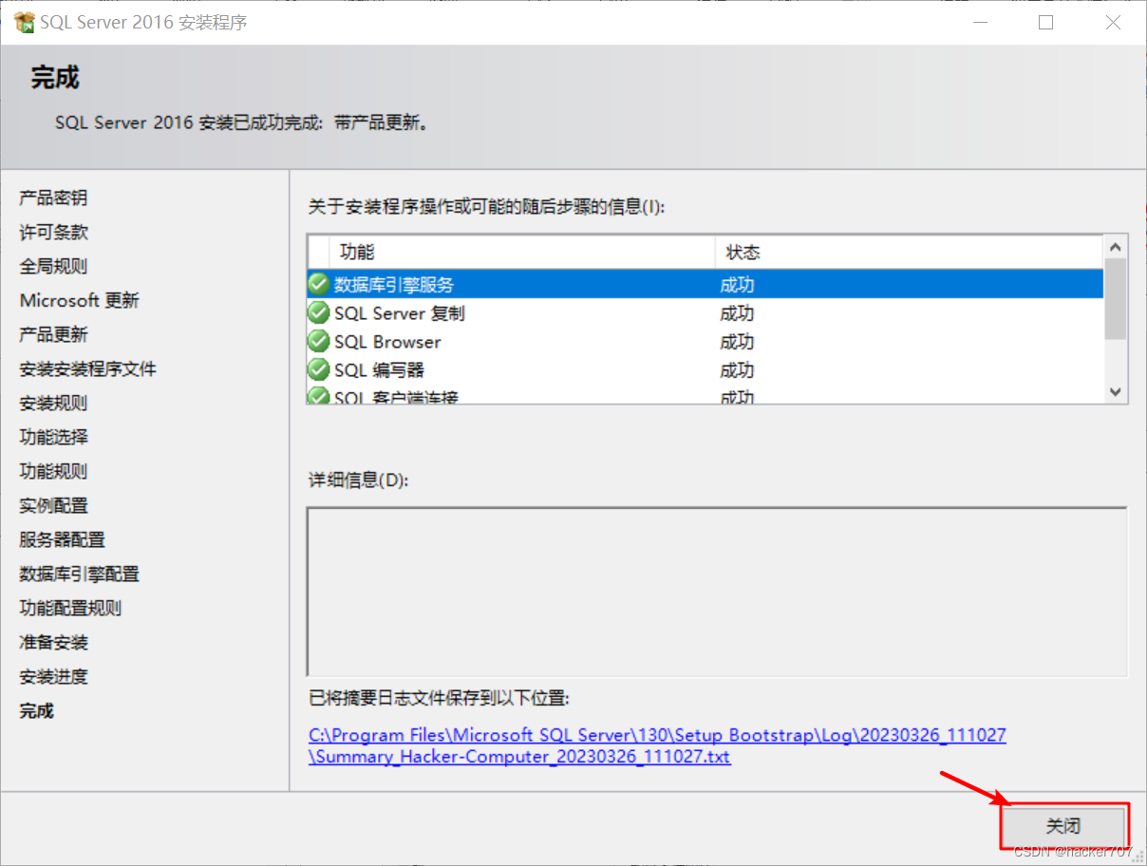Click the 安装规则 step
The width and height of the screenshot is (1147, 866).
click(53, 403)
